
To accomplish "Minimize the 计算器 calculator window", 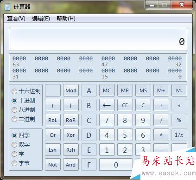I will pos(152,5).
